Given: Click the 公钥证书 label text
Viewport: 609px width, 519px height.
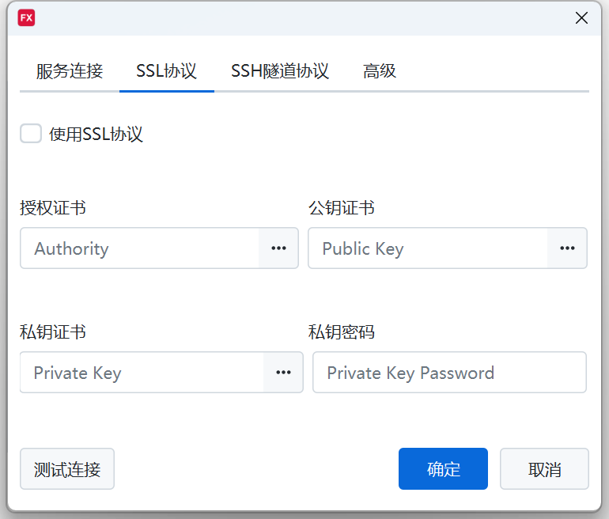Looking at the screenshot, I should coord(341,208).
